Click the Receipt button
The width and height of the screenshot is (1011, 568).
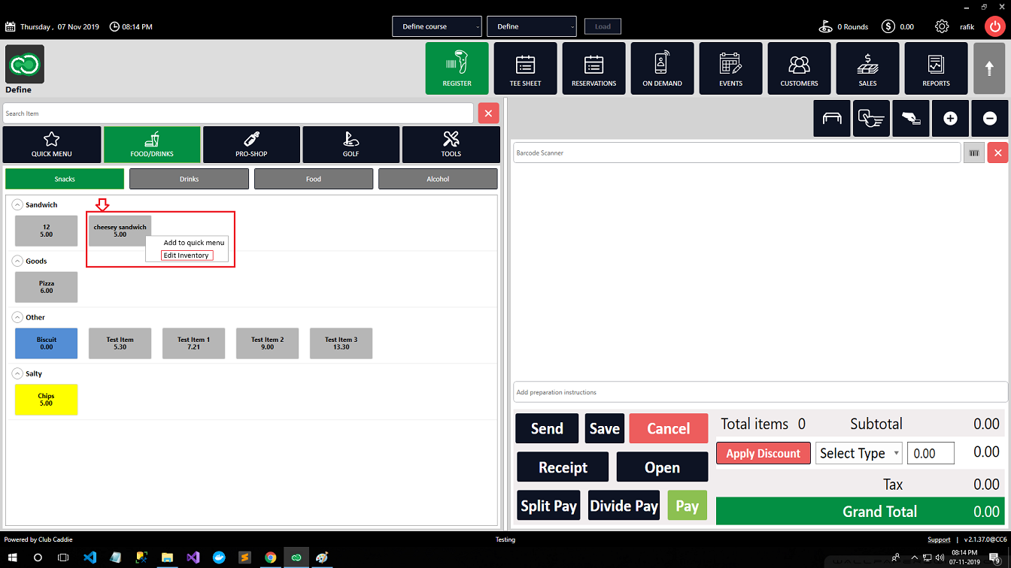click(x=563, y=467)
